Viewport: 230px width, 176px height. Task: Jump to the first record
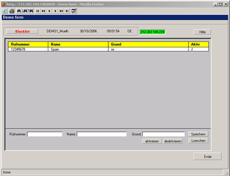[38, 11]
